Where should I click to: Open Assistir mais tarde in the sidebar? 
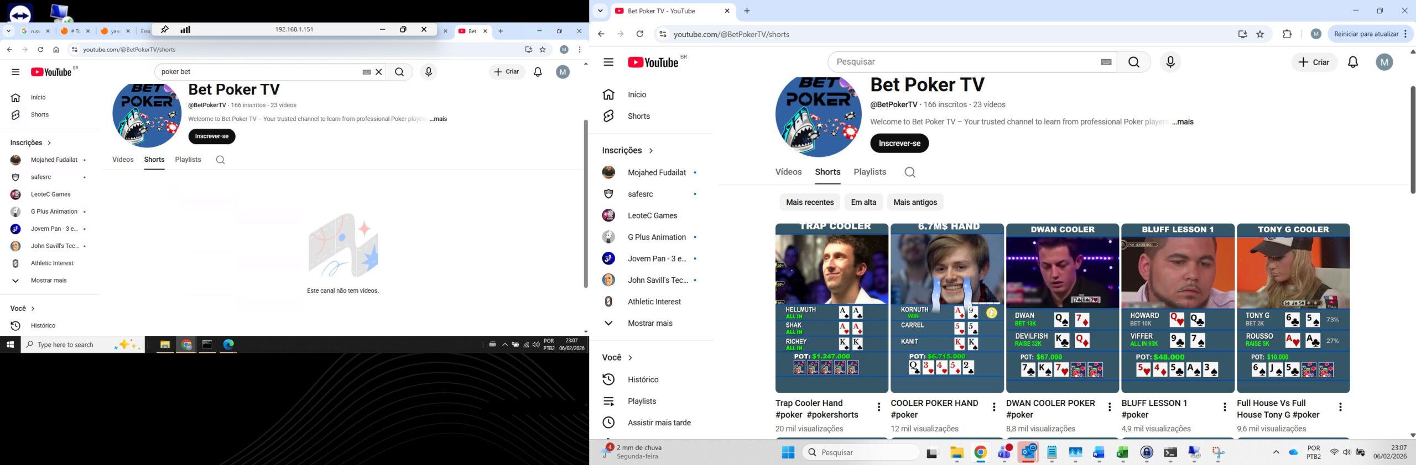(x=659, y=422)
